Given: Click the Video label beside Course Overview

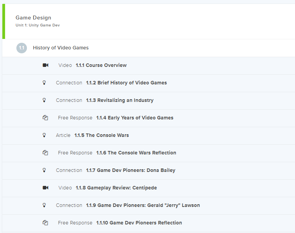Looking at the screenshot, I should click(x=65, y=65).
